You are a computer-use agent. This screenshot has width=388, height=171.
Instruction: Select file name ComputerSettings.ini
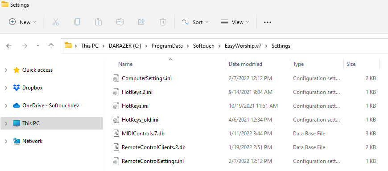147,78
